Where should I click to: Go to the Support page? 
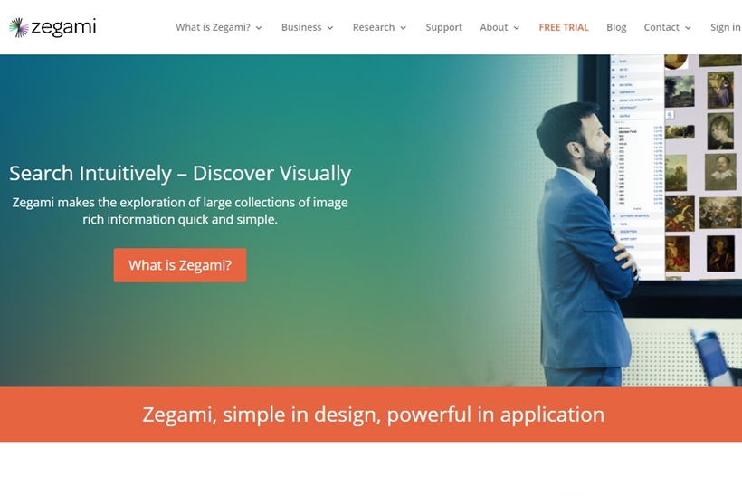(444, 27)
